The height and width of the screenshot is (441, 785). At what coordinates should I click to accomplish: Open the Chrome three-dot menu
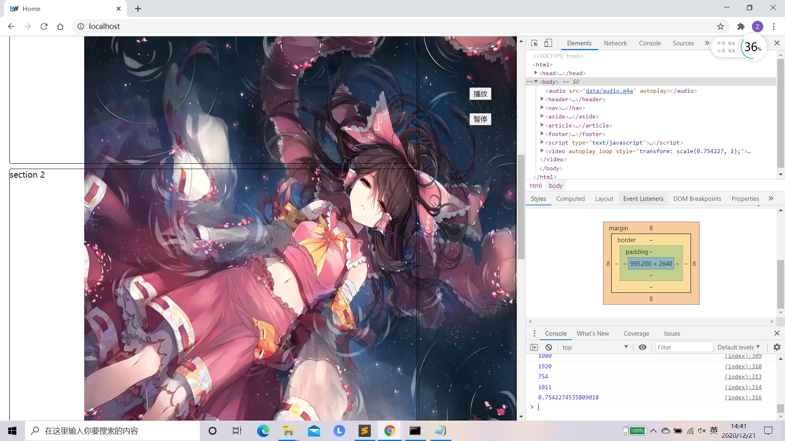click(774, 26)
